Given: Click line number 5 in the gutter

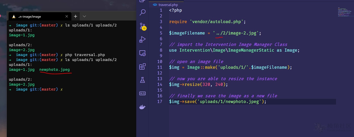Looking at the screenshot, I should pyautogui.click(x=161, y=33).
